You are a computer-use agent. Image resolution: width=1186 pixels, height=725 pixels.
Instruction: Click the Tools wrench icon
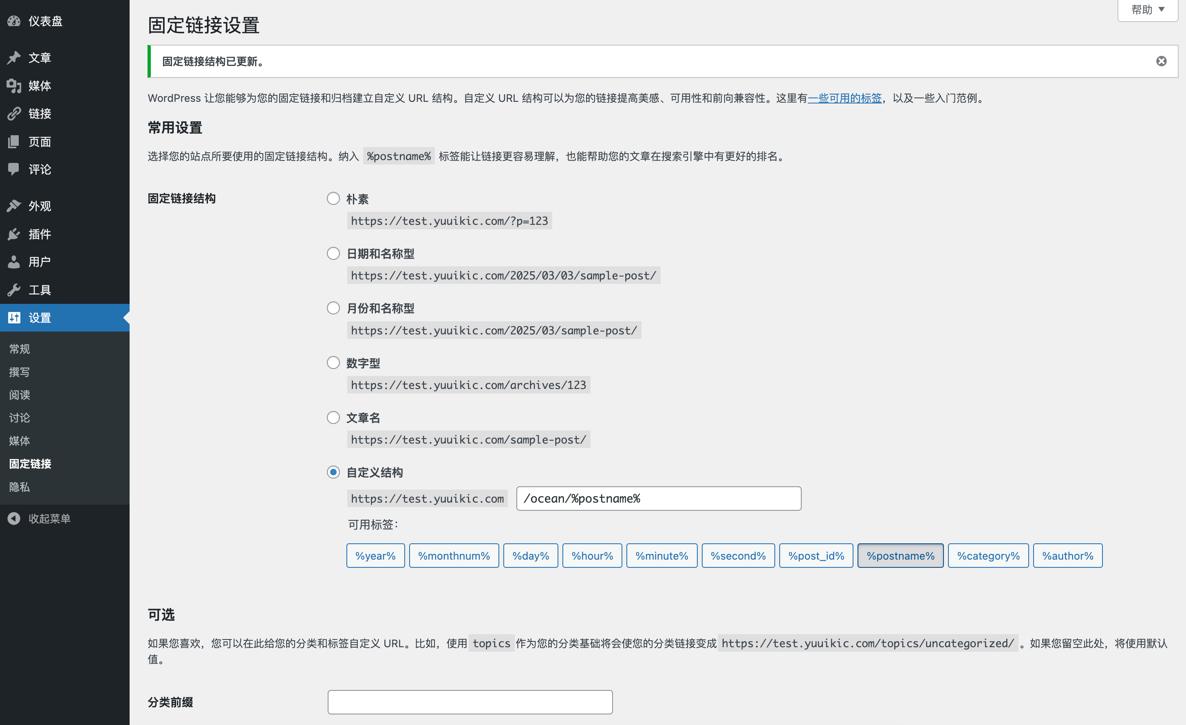coord(14,290)
